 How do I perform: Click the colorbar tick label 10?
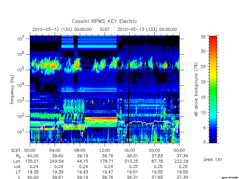203,112
